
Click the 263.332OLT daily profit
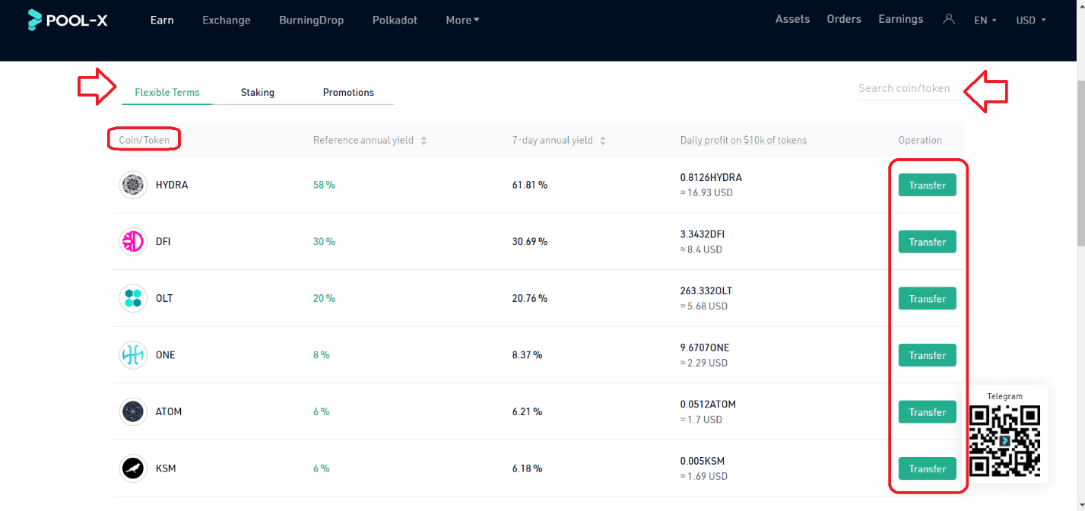pos(706,290)
